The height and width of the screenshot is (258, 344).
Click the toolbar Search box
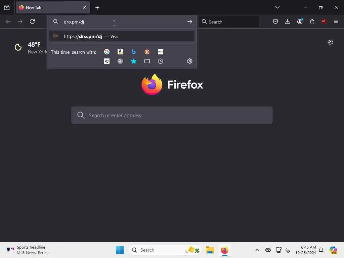[229, 22]
